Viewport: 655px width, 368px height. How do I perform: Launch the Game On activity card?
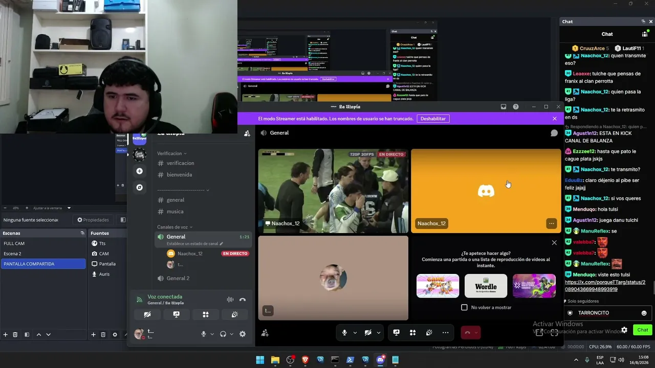(438, 286)
